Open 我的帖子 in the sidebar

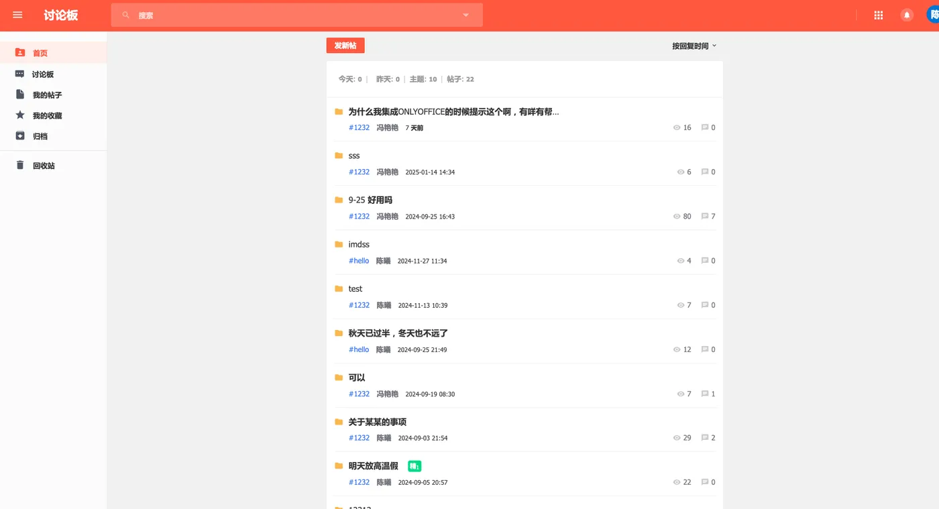click(54, 95)
